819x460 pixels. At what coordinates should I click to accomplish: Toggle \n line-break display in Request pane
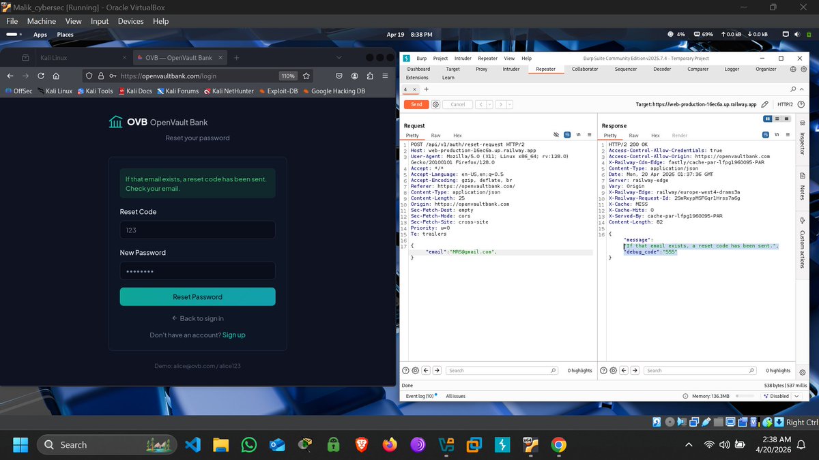tap(579, 136)
